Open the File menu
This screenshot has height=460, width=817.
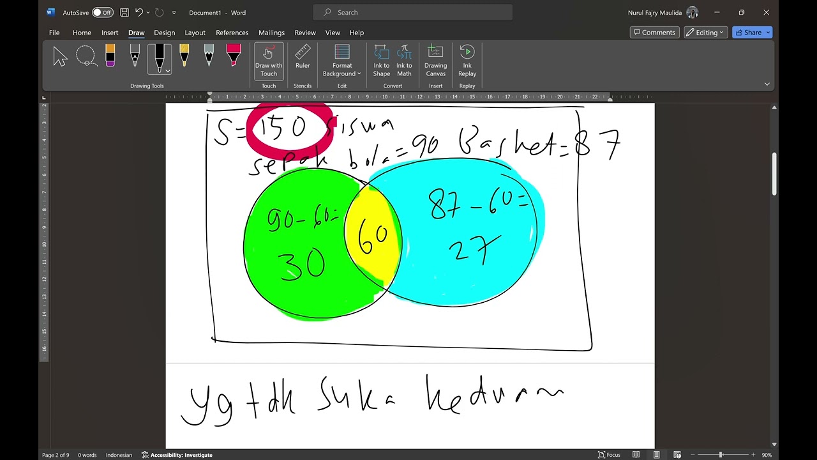click(54, 33)
